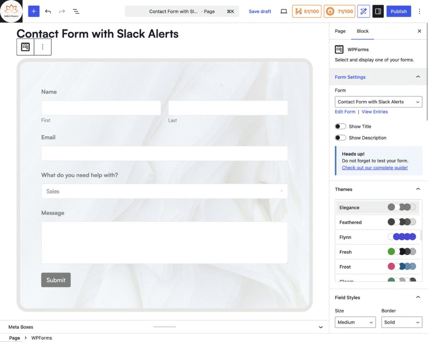This screenshot has height=342, width=428.
Task: Open the document overview list
Action: coord(76,11)
